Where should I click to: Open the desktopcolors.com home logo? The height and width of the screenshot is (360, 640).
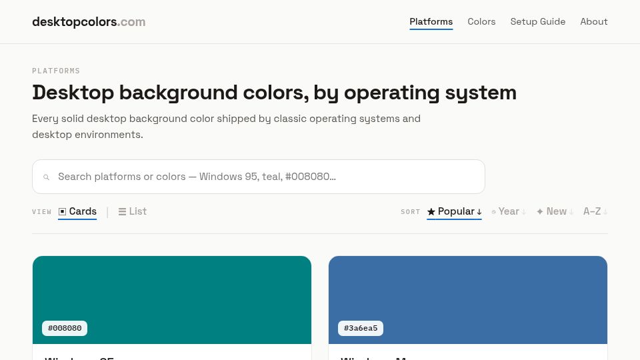89,21
